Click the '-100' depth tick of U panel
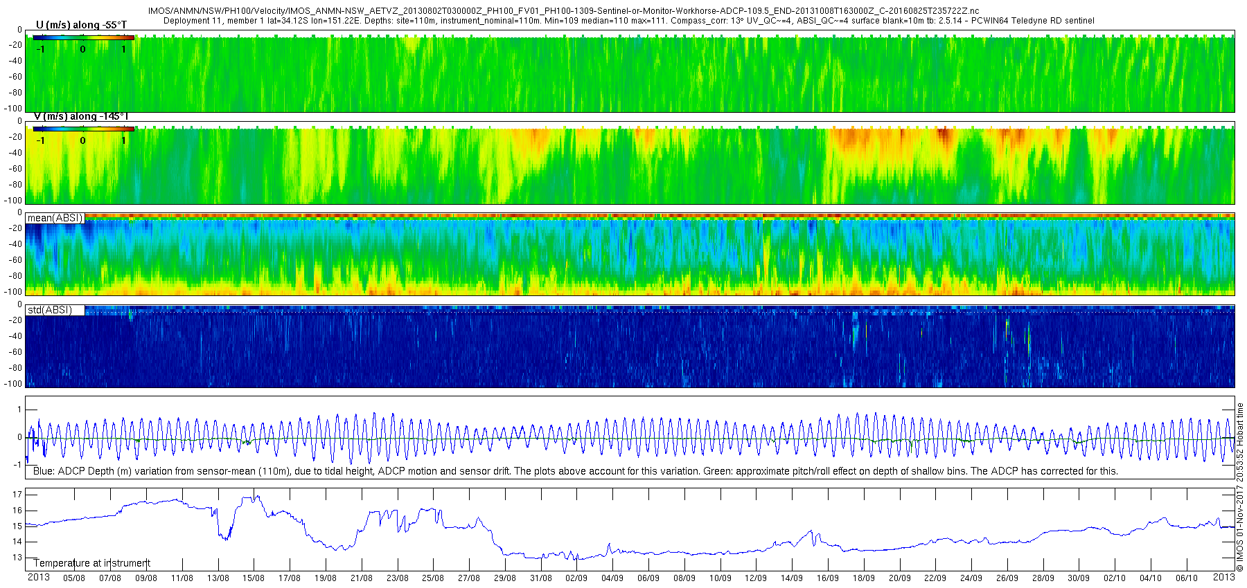The height and width of the screenshot is (588, 1247). point(14,109)
